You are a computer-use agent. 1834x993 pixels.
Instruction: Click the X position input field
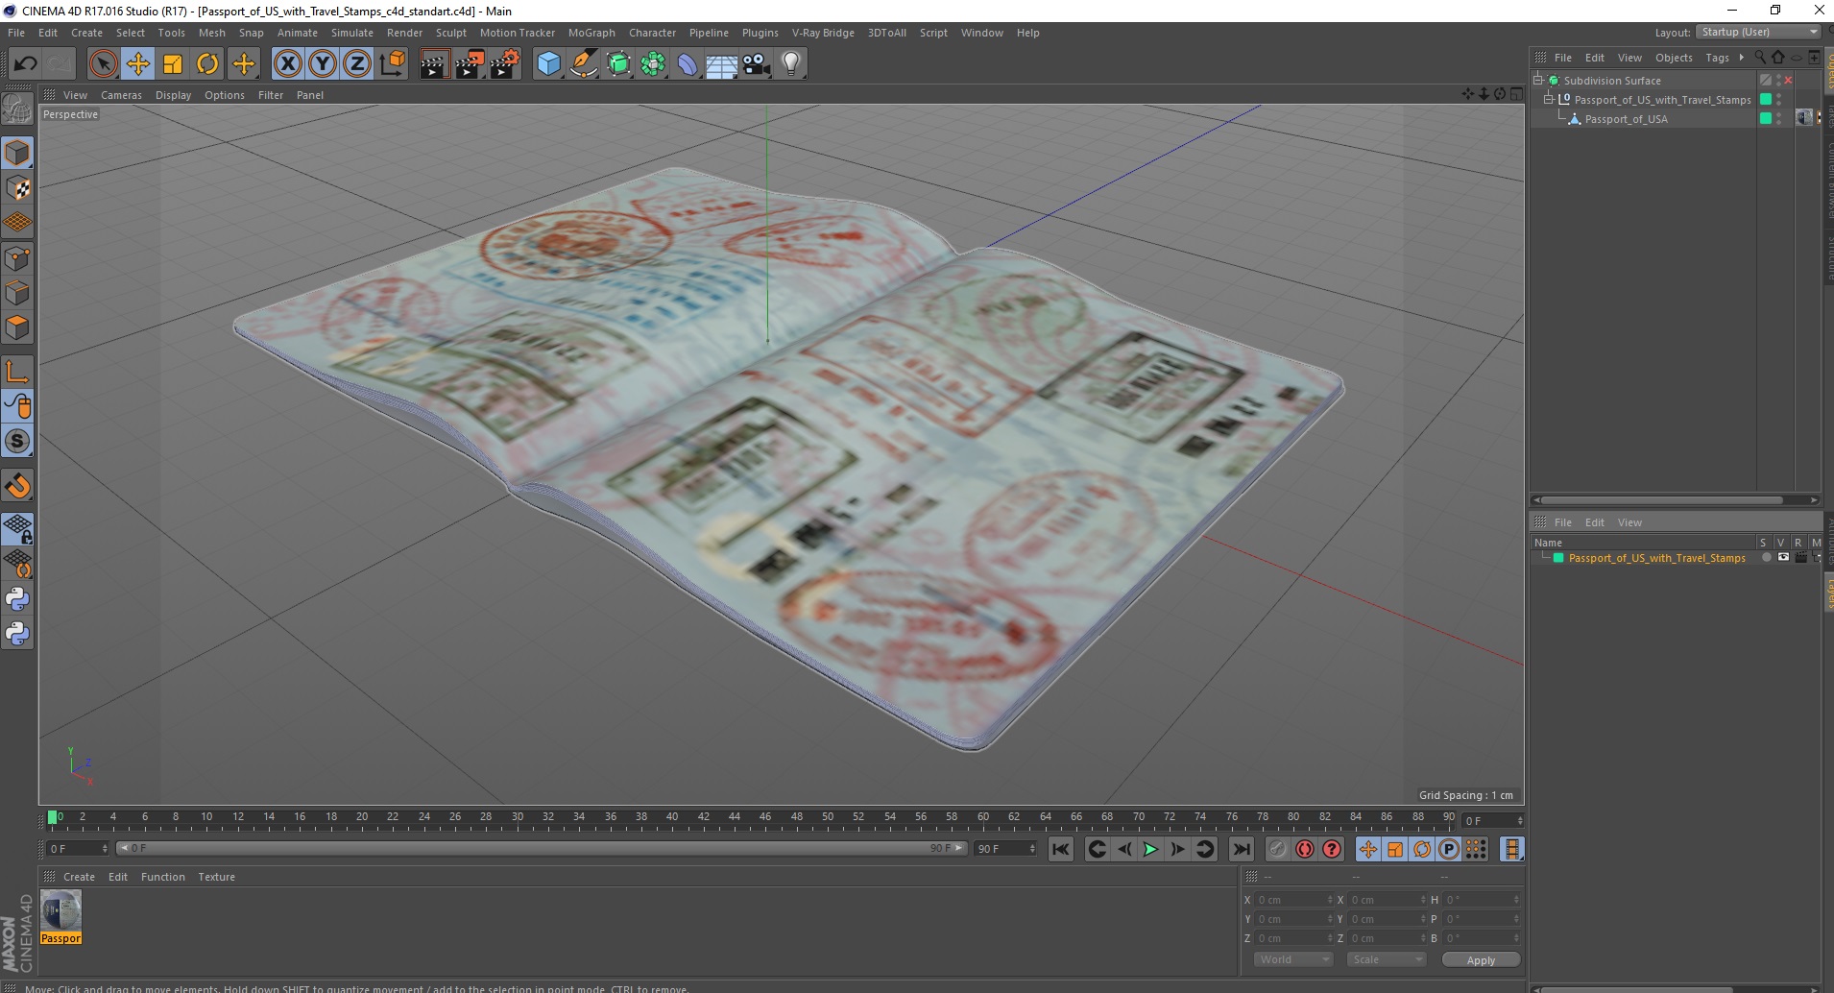coord(1293,900)
